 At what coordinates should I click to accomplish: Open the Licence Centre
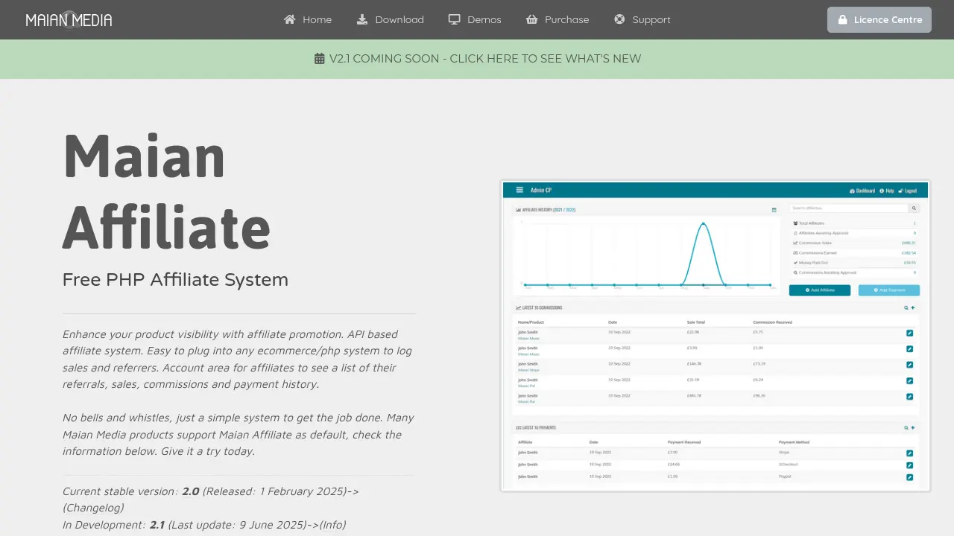point(879,19)
